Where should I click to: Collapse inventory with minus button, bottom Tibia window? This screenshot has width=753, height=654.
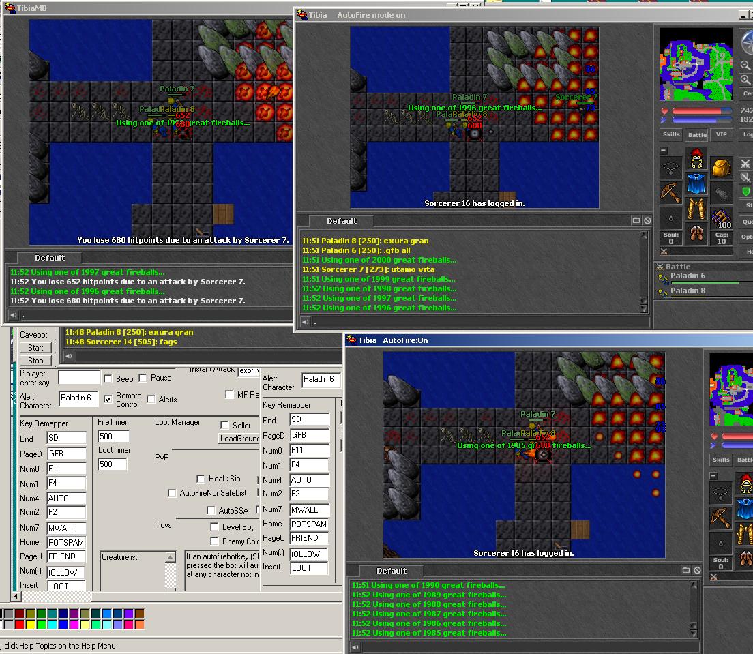713,476
